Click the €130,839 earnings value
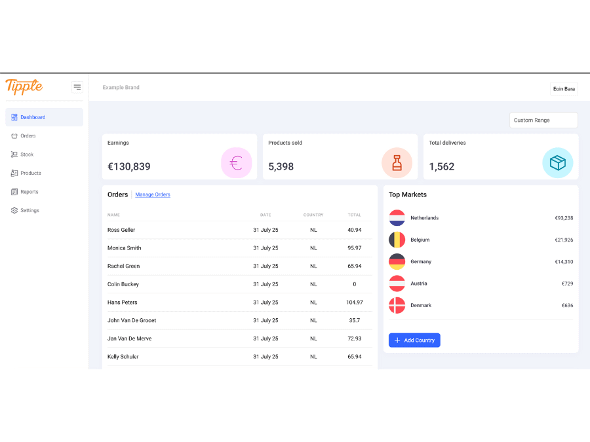This screenshot has height=442, width=590. (x=129, y=166)
